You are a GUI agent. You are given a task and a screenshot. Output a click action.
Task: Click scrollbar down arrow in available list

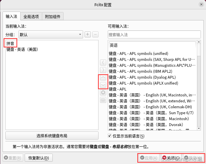[x=199, y=128]
